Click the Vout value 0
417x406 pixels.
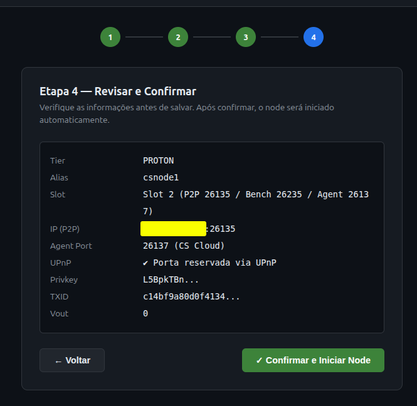click(x=145, y=313)
